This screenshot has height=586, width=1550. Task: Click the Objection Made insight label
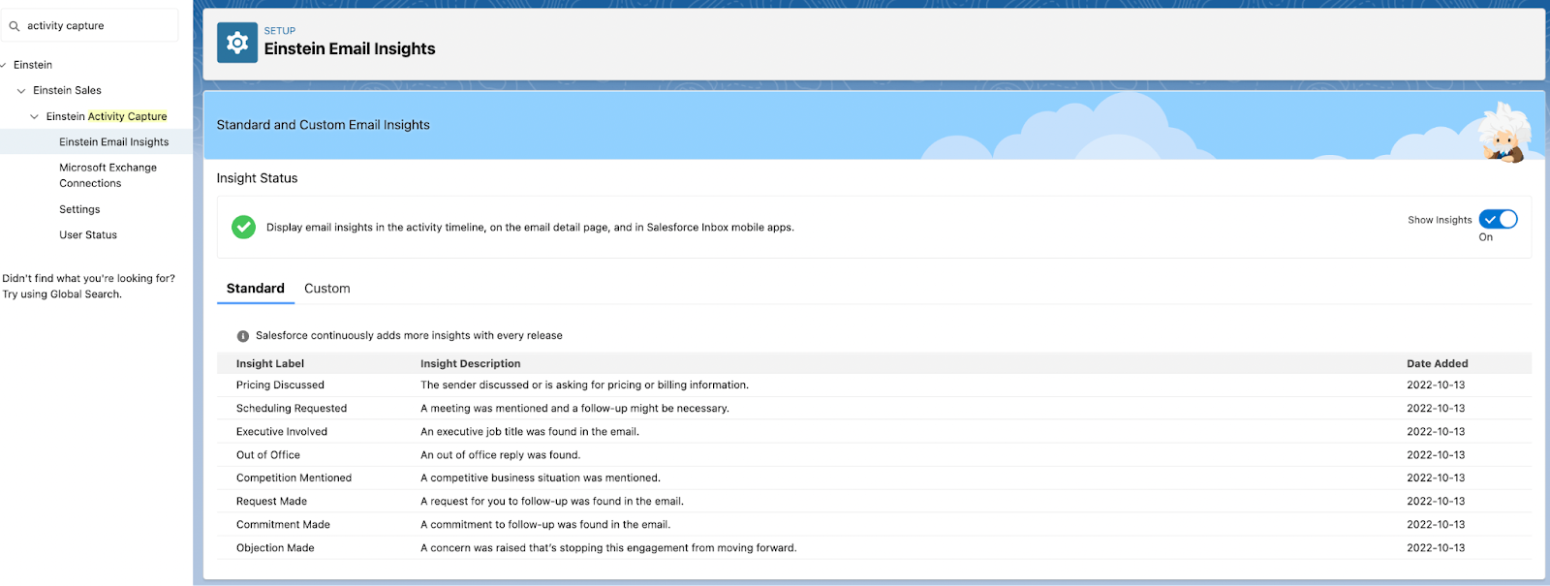point(275,548)
